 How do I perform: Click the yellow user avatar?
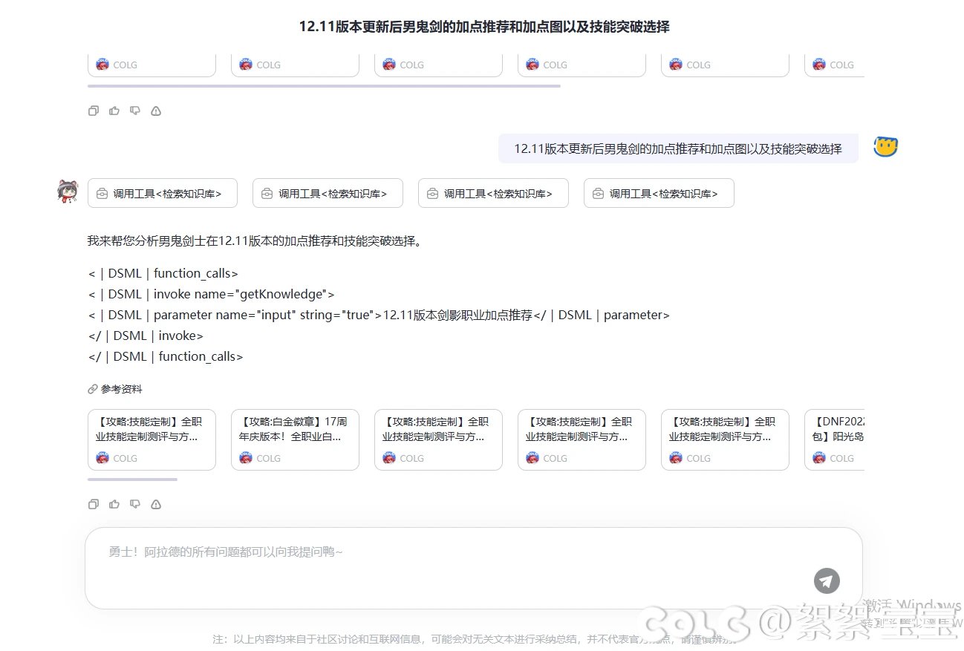885,147
